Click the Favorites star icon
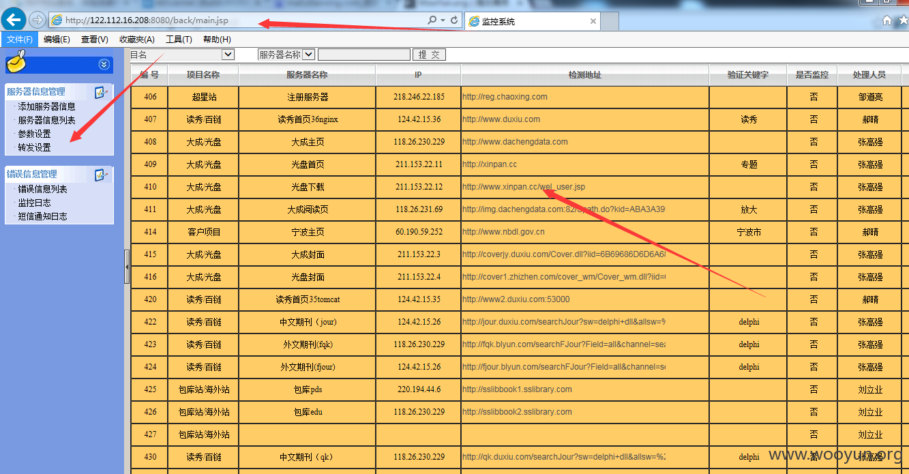Viewport: 909px width, 474px height. (x=904, y=20)
